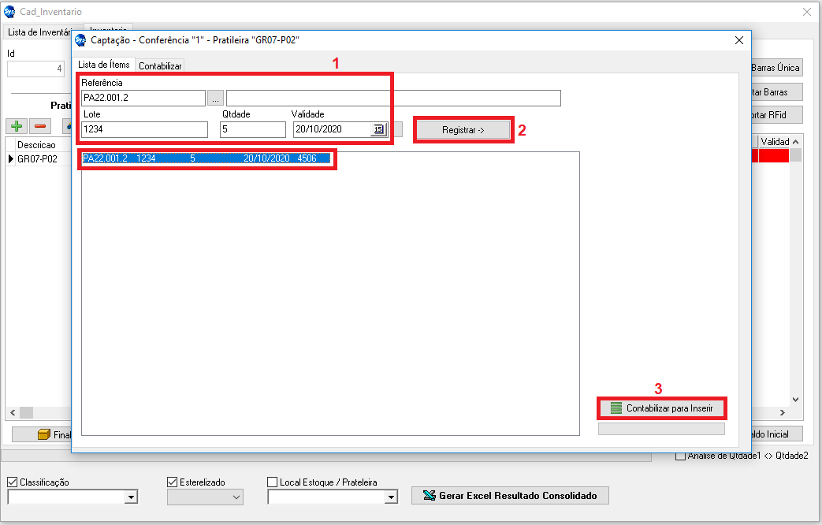The height and width of the screenshot is (525, 822).
Task: Click the yellow box icon on Finalizar button
Action: point(44,435)
